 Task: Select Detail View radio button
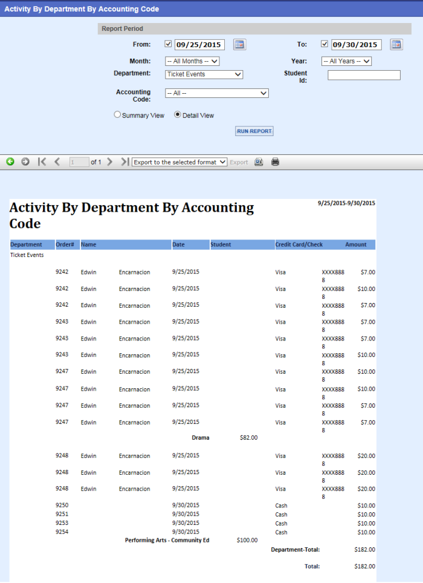(x=178, y=115)
